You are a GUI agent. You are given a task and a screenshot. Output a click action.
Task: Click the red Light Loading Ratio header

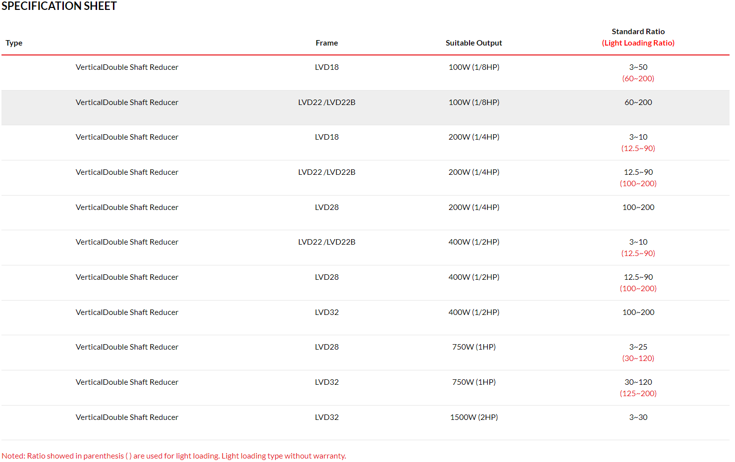638,43
